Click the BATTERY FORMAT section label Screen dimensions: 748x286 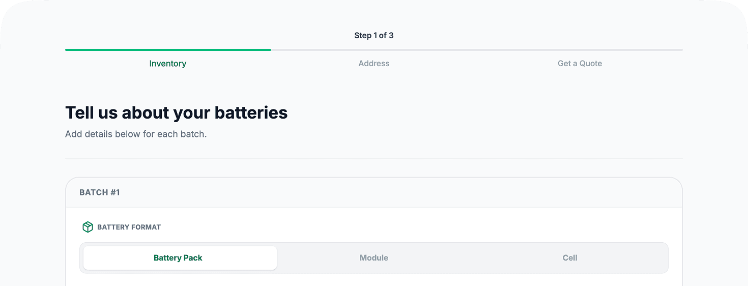(129, 227)
